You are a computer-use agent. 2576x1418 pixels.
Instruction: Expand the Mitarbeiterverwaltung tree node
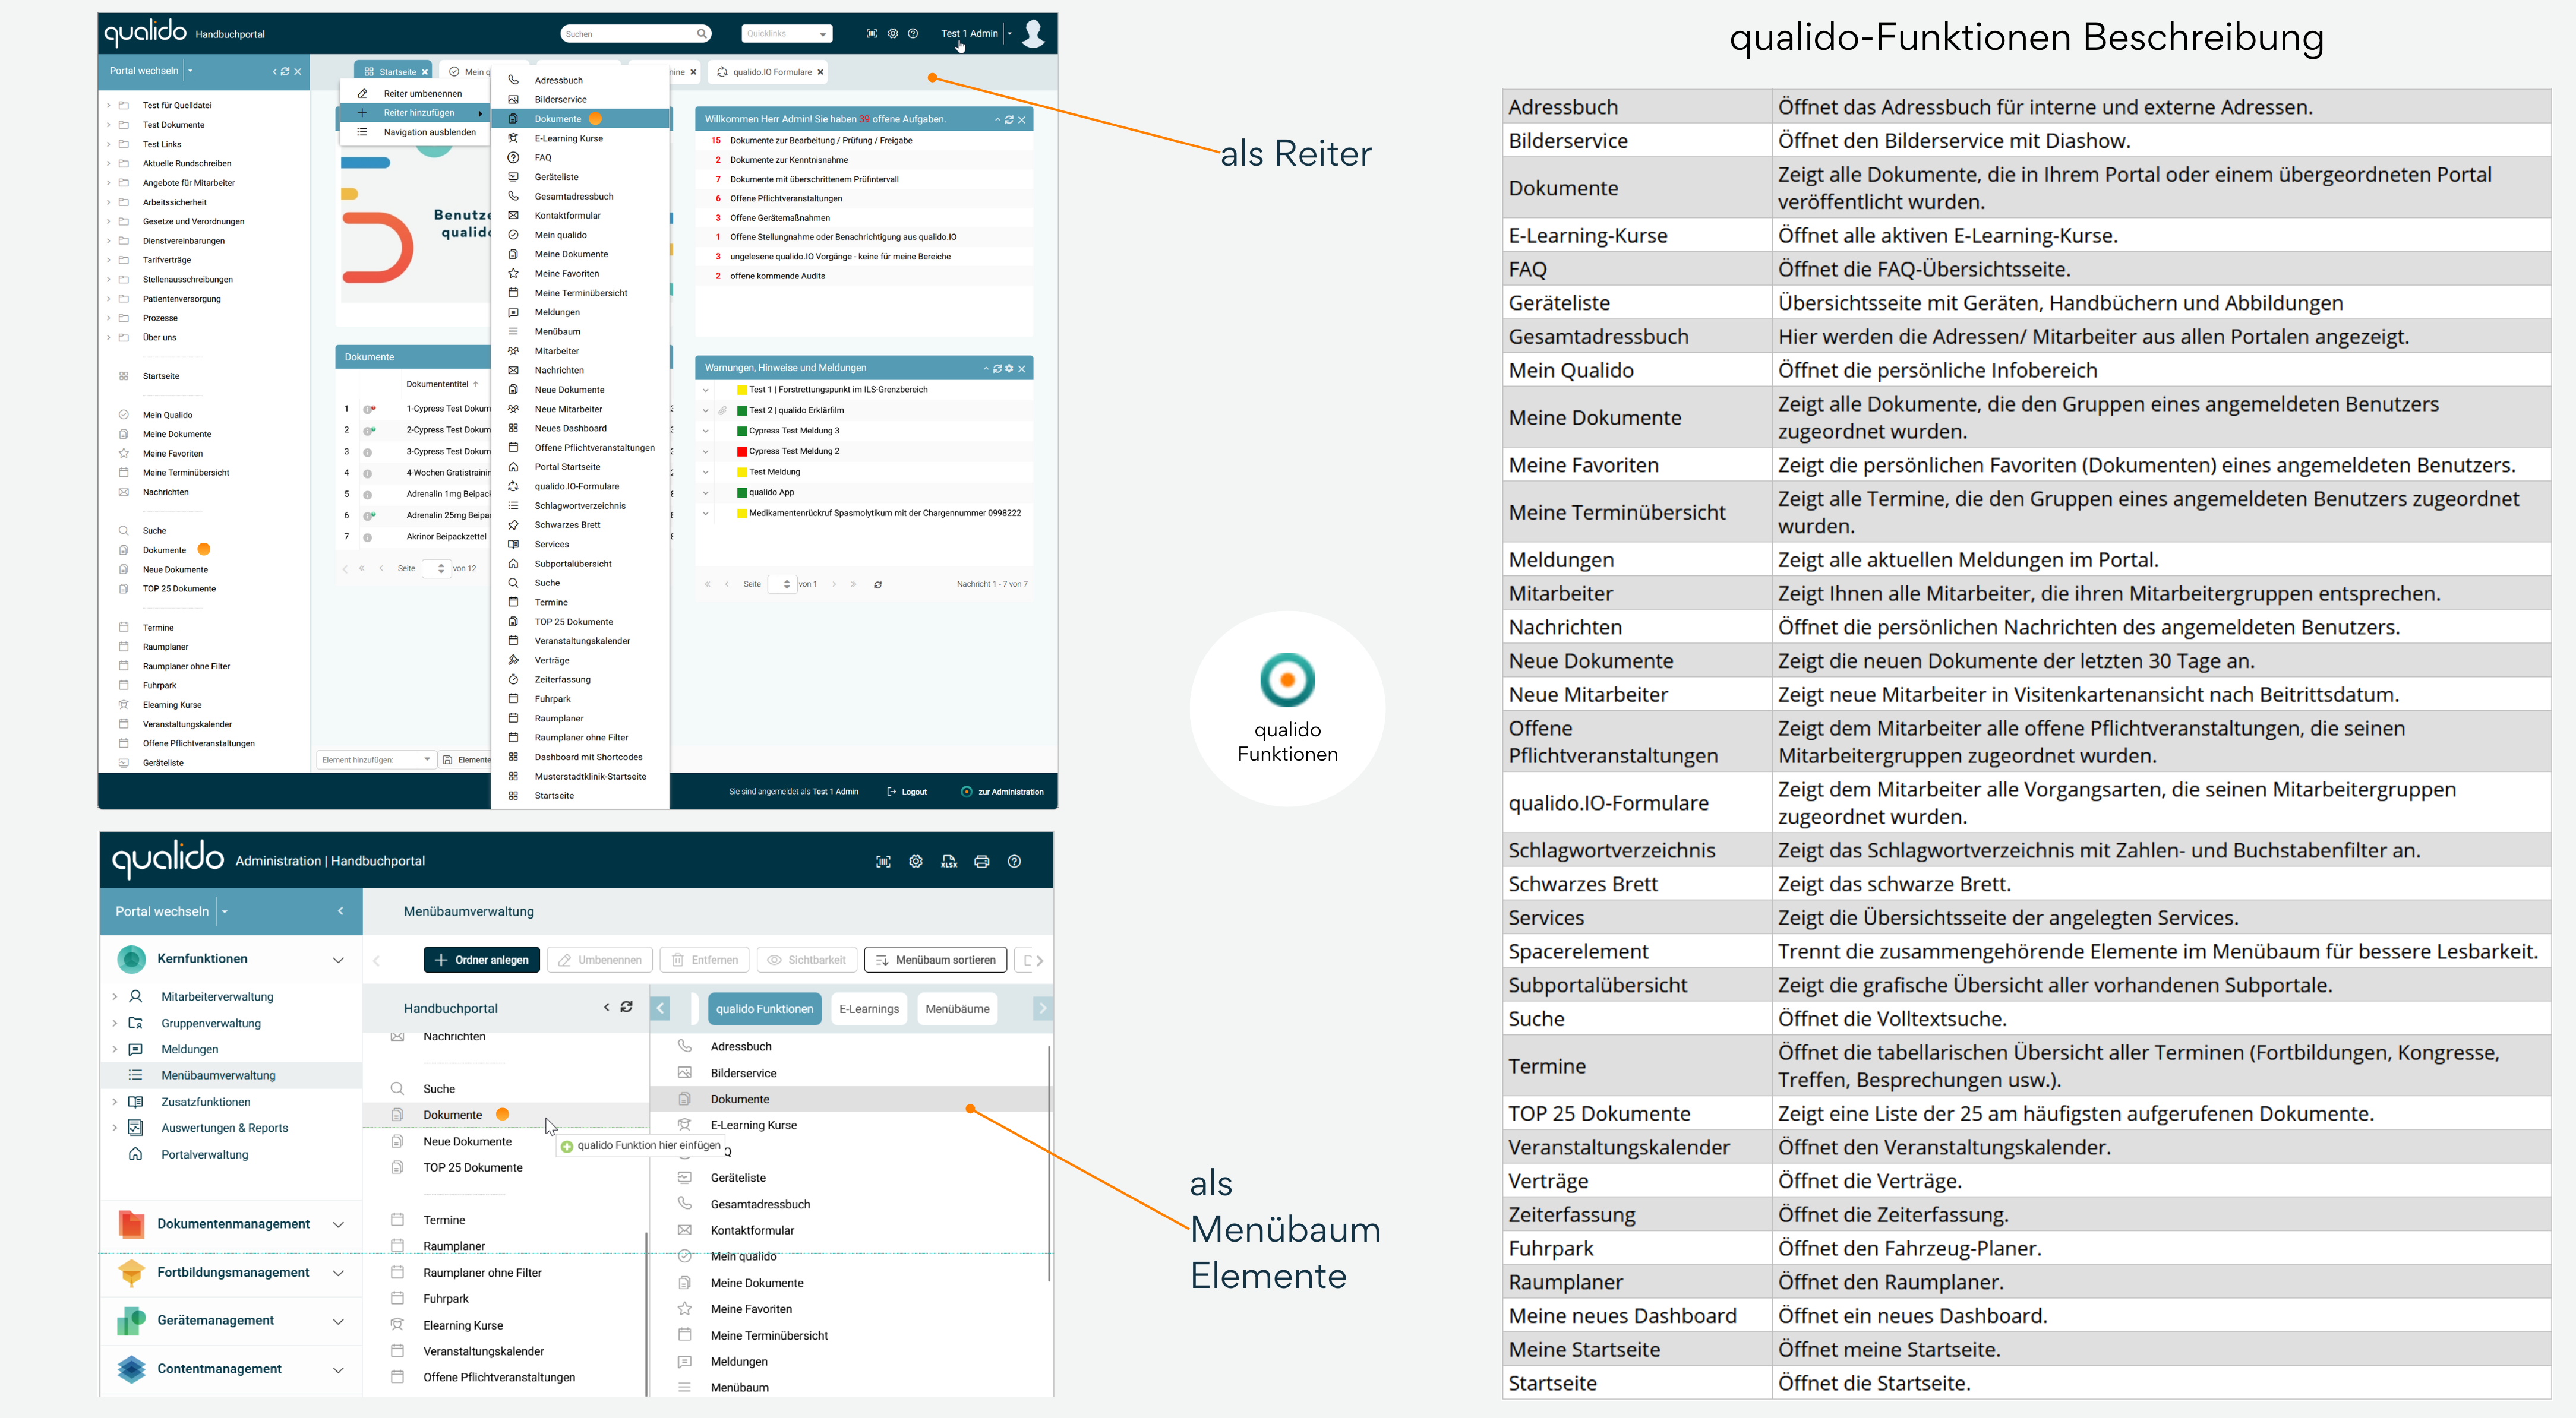pyautogui.click(x=114, y=996)
